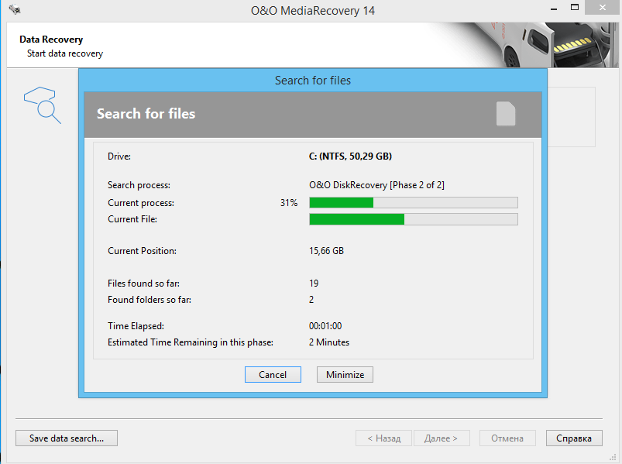This screenshot has width=622, height=464.
Task: Click the Отмена button
Action: 507,438
